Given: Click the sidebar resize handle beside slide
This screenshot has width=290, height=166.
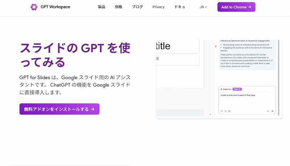Looking at the screenshot, I should click(216, 47).
